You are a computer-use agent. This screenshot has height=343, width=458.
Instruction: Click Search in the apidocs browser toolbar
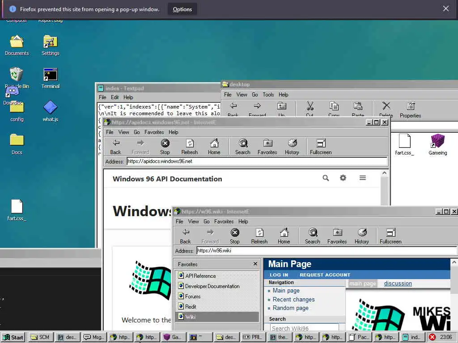click(x=243, y=146)
